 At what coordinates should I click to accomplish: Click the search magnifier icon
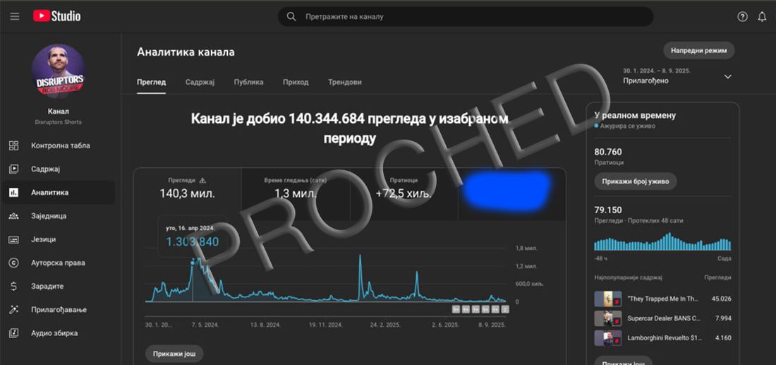(291, 16)
